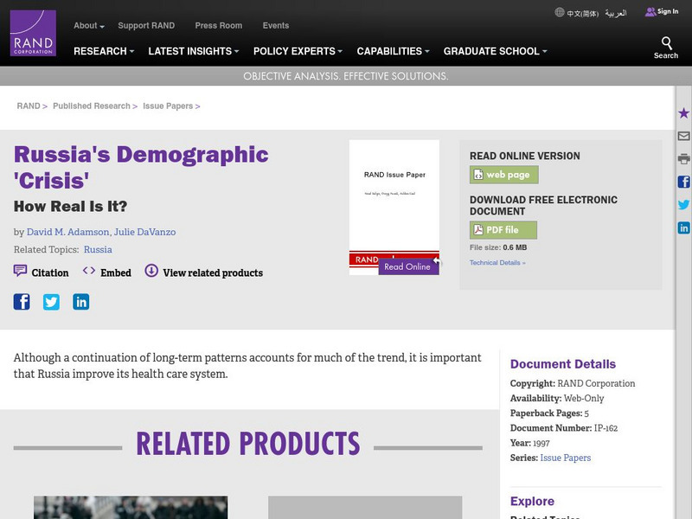
Task: Open the Research dropdown menu
Action: [x=104, y=51]
